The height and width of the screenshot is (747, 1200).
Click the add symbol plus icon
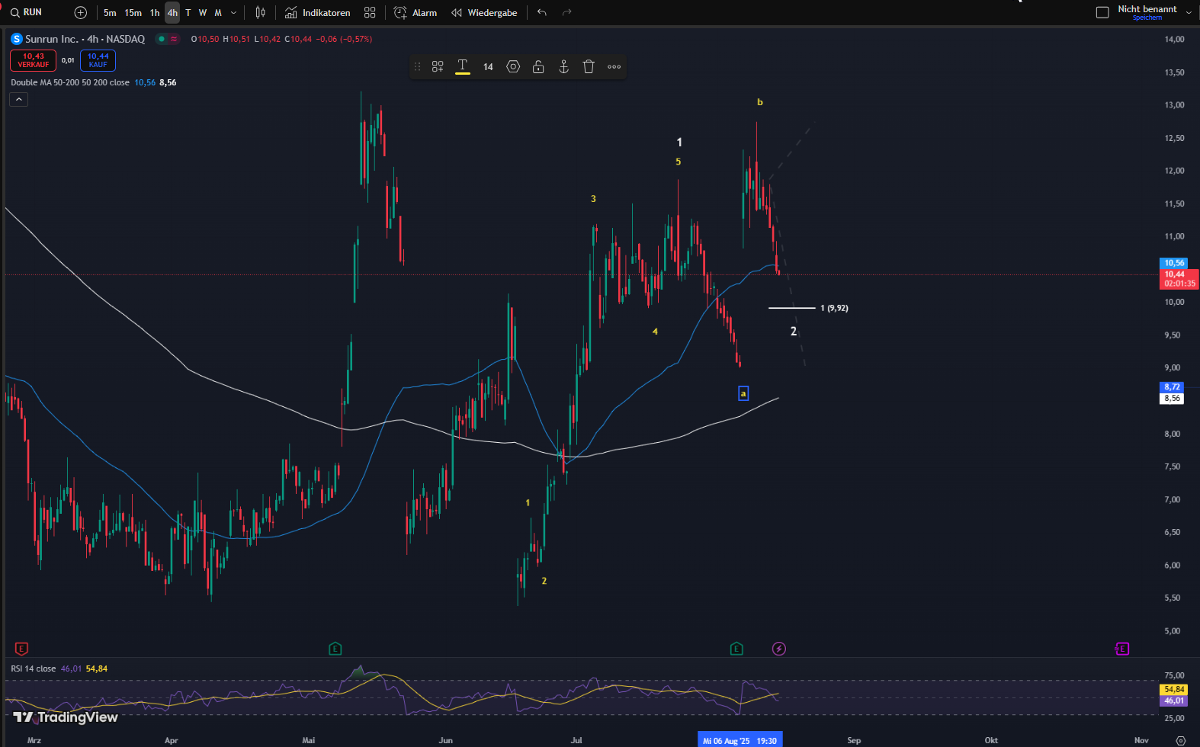click(x=81, y=13)
